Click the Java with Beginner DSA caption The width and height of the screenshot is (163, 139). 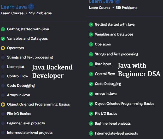[x=139, y=70]
